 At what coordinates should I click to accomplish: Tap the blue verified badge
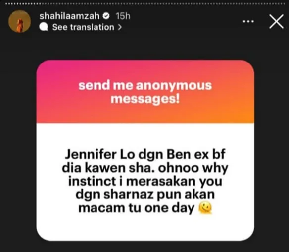pyautogui.click(x=106, y=16)
